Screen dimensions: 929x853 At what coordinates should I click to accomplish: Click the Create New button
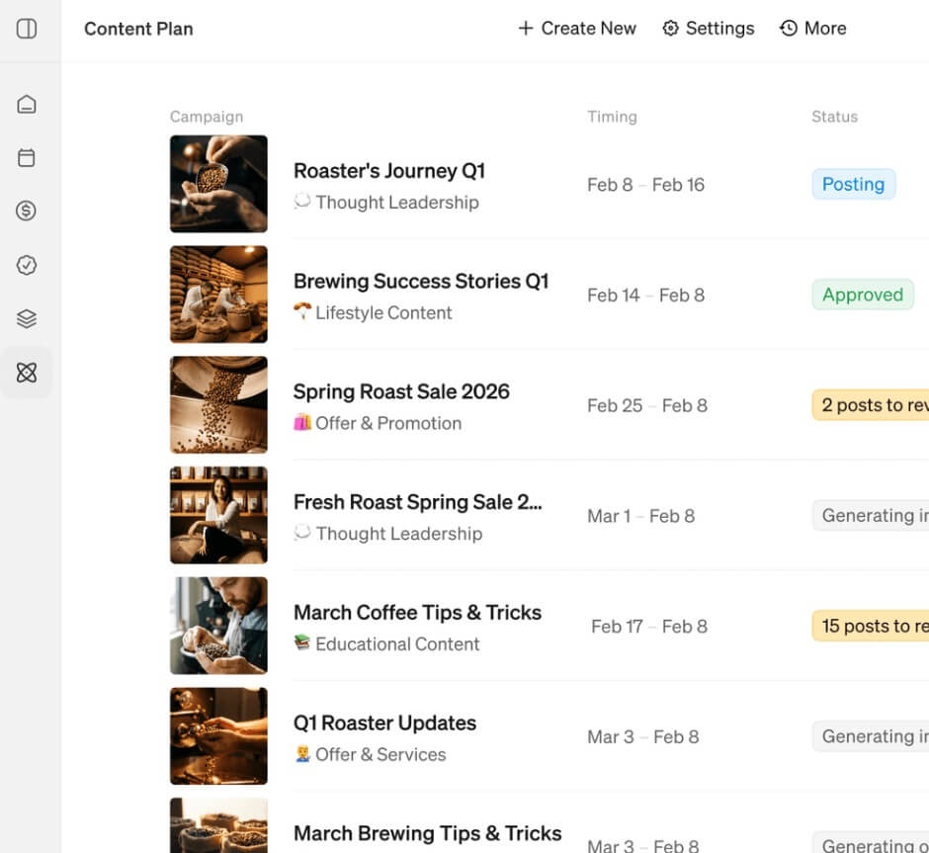pyautogui.click(x=576, y=29)
